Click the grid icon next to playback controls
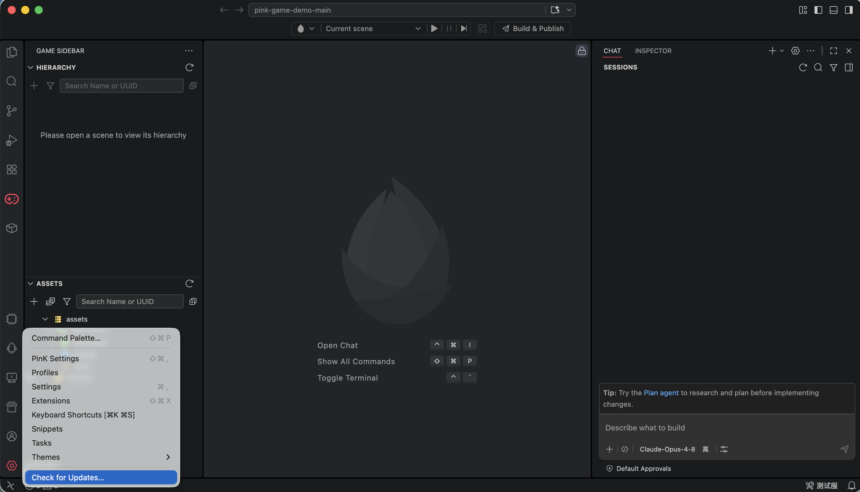Image resolution: width=860 pixels, height=492 pixels. (x=483, y=28)
